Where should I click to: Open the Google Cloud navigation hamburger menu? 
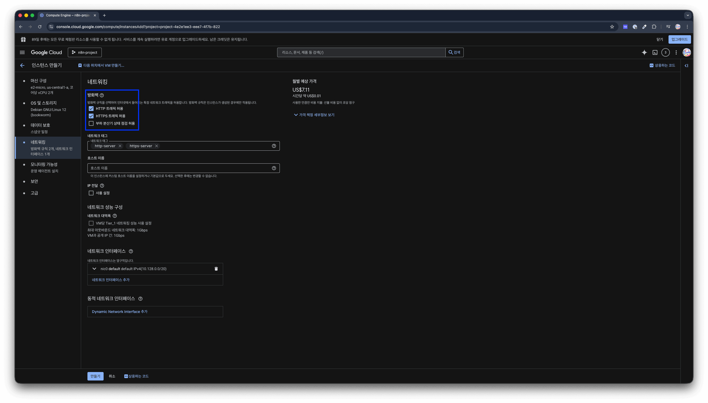pyautogui.click(x=22, y=52)
